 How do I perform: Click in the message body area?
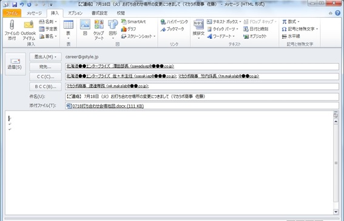[x=169, y=162]
